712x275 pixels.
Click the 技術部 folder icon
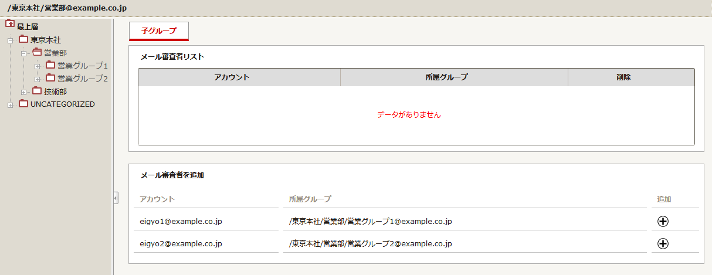(x=37, y=91)
